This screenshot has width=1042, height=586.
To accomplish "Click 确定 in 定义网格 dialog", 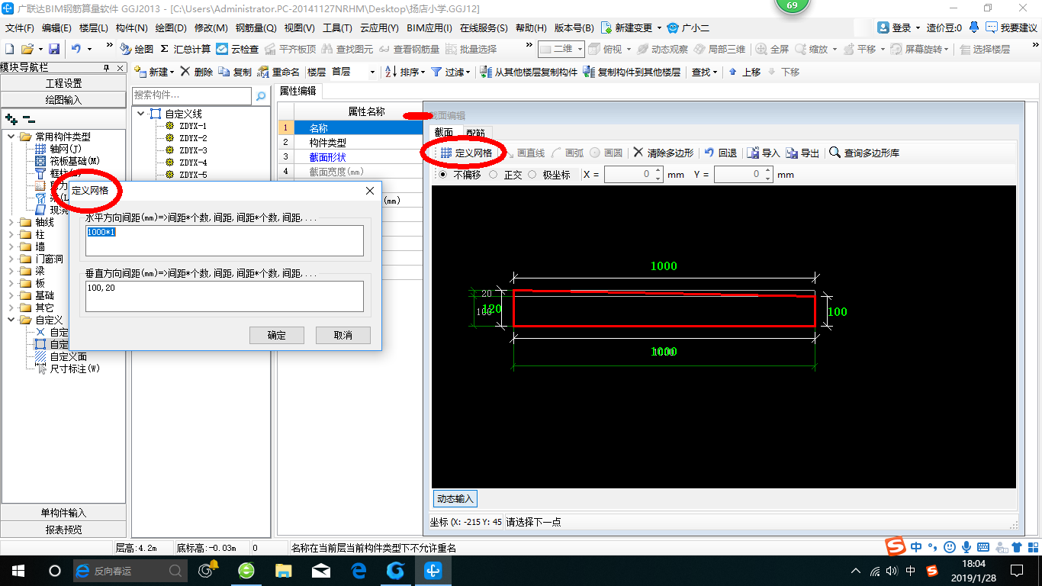I will click(277, 335).
